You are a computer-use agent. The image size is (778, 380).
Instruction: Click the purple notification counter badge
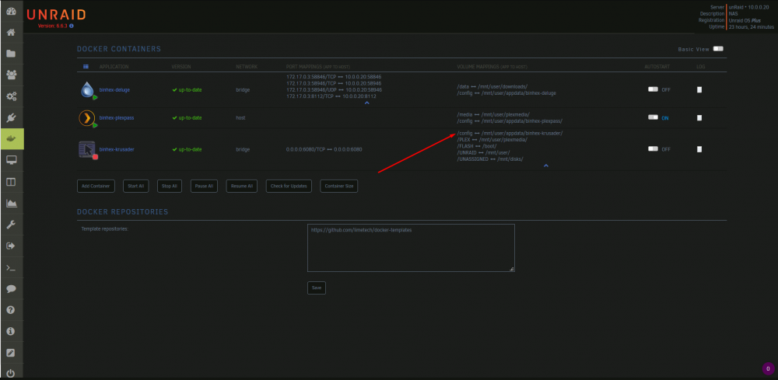(768, 368)
